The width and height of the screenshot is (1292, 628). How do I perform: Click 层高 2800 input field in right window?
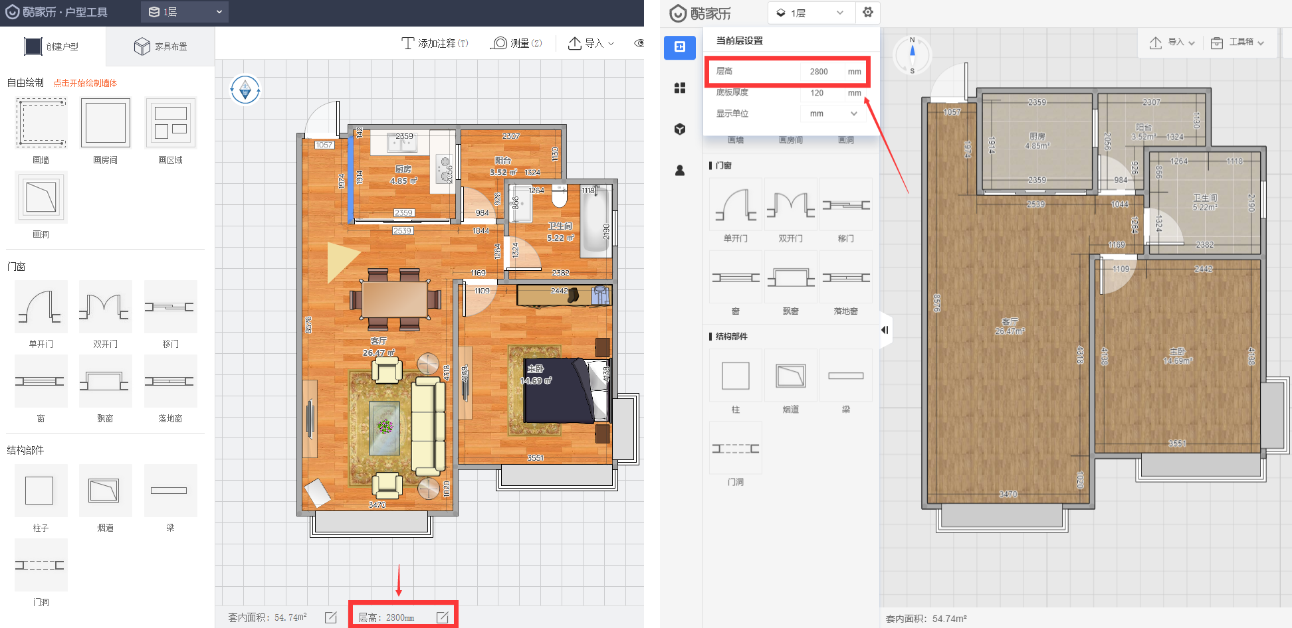821,72
